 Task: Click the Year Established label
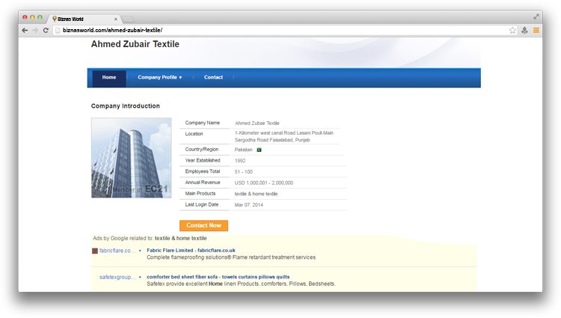click(203, 160)
